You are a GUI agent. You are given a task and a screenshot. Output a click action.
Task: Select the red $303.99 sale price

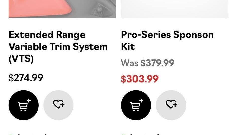140,79
